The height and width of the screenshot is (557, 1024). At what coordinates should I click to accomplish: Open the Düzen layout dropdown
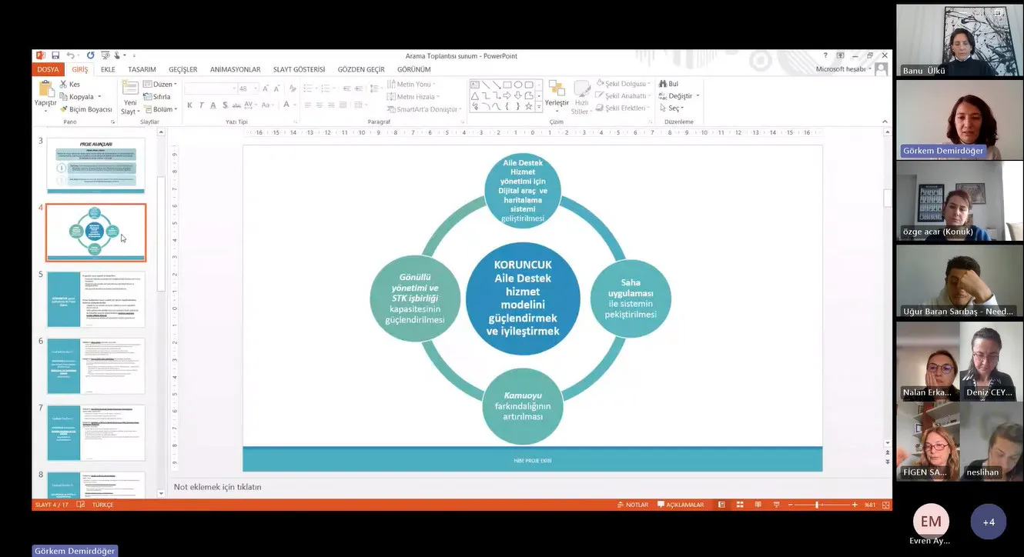click(x=160, y=85)
